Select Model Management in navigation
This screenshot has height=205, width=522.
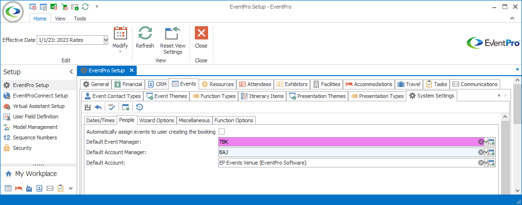point(38,127)
